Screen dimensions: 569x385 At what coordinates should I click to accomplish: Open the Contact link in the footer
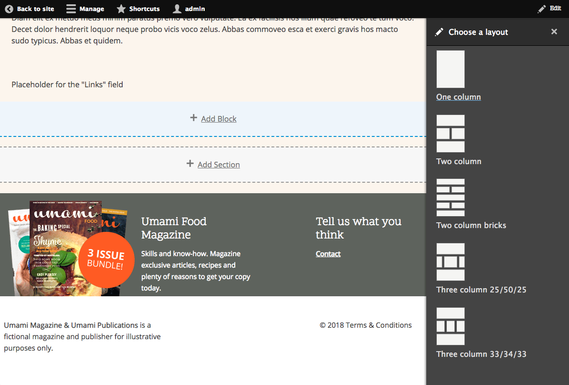pos(328,253)
